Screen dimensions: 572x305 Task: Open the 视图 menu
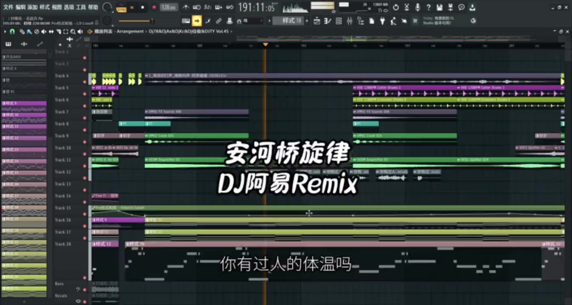(56, 7)
